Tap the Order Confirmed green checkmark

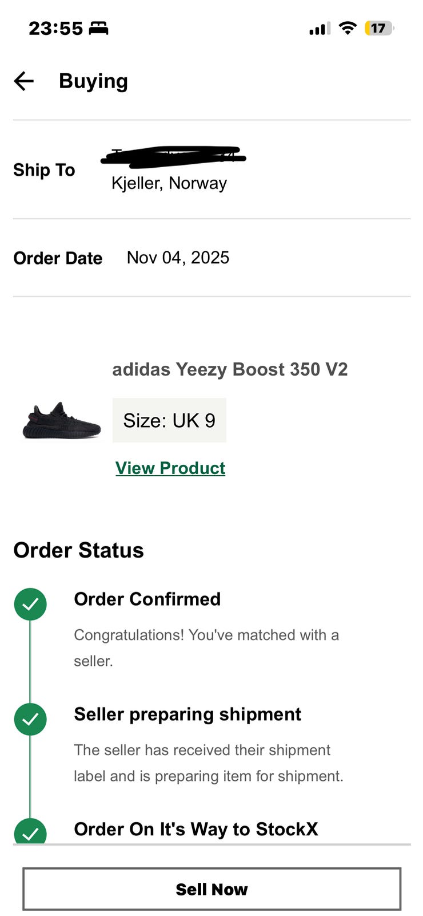(30, 604)
